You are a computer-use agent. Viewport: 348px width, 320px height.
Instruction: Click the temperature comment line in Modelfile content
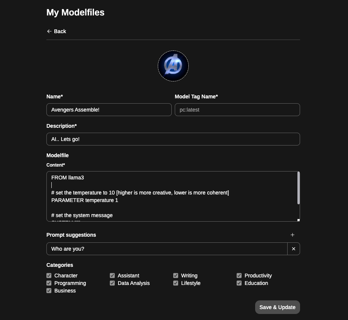tap(140, 193)
